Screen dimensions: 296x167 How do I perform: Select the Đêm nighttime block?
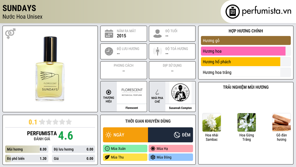click(x=171, y=135)
